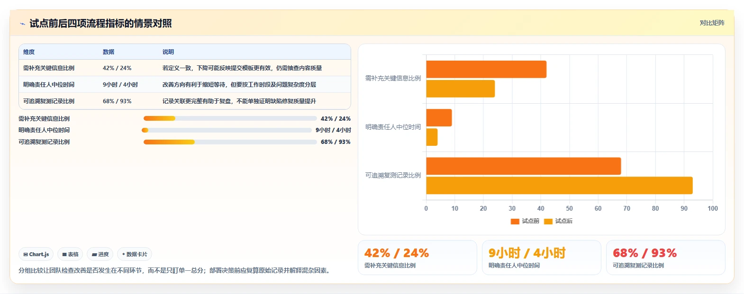Viewport: 744px width, 294px height.
Task: Click bold value 42% / 24% beside progress bar
Action: (336, 119)
